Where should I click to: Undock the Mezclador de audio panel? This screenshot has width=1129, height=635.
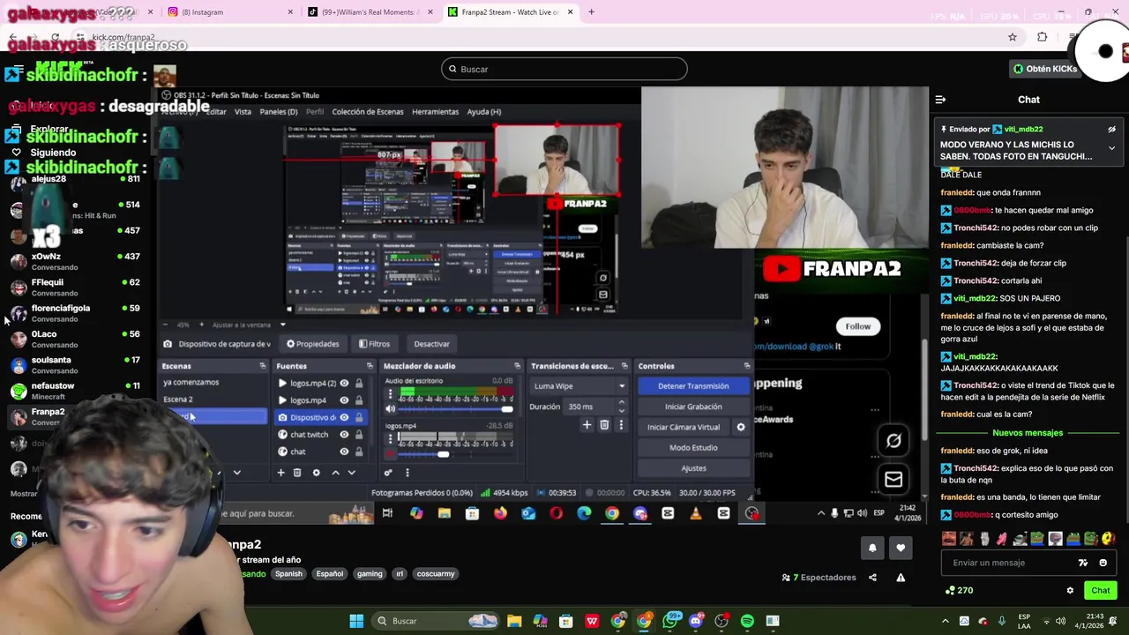517,366
